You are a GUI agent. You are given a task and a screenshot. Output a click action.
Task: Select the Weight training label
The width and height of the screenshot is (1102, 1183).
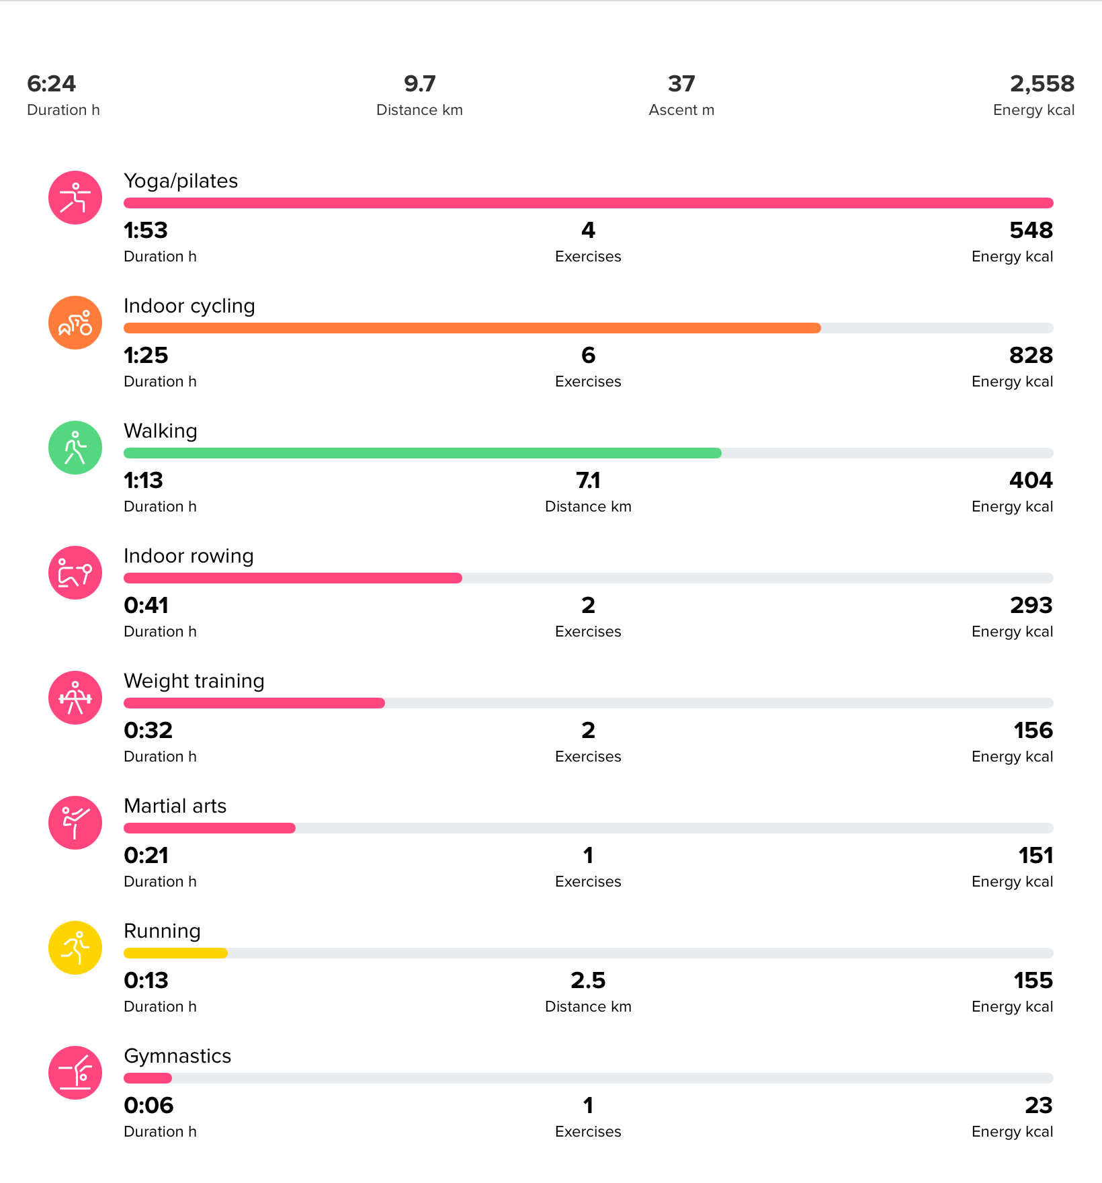pyautogui.click(x=194, y=682)
